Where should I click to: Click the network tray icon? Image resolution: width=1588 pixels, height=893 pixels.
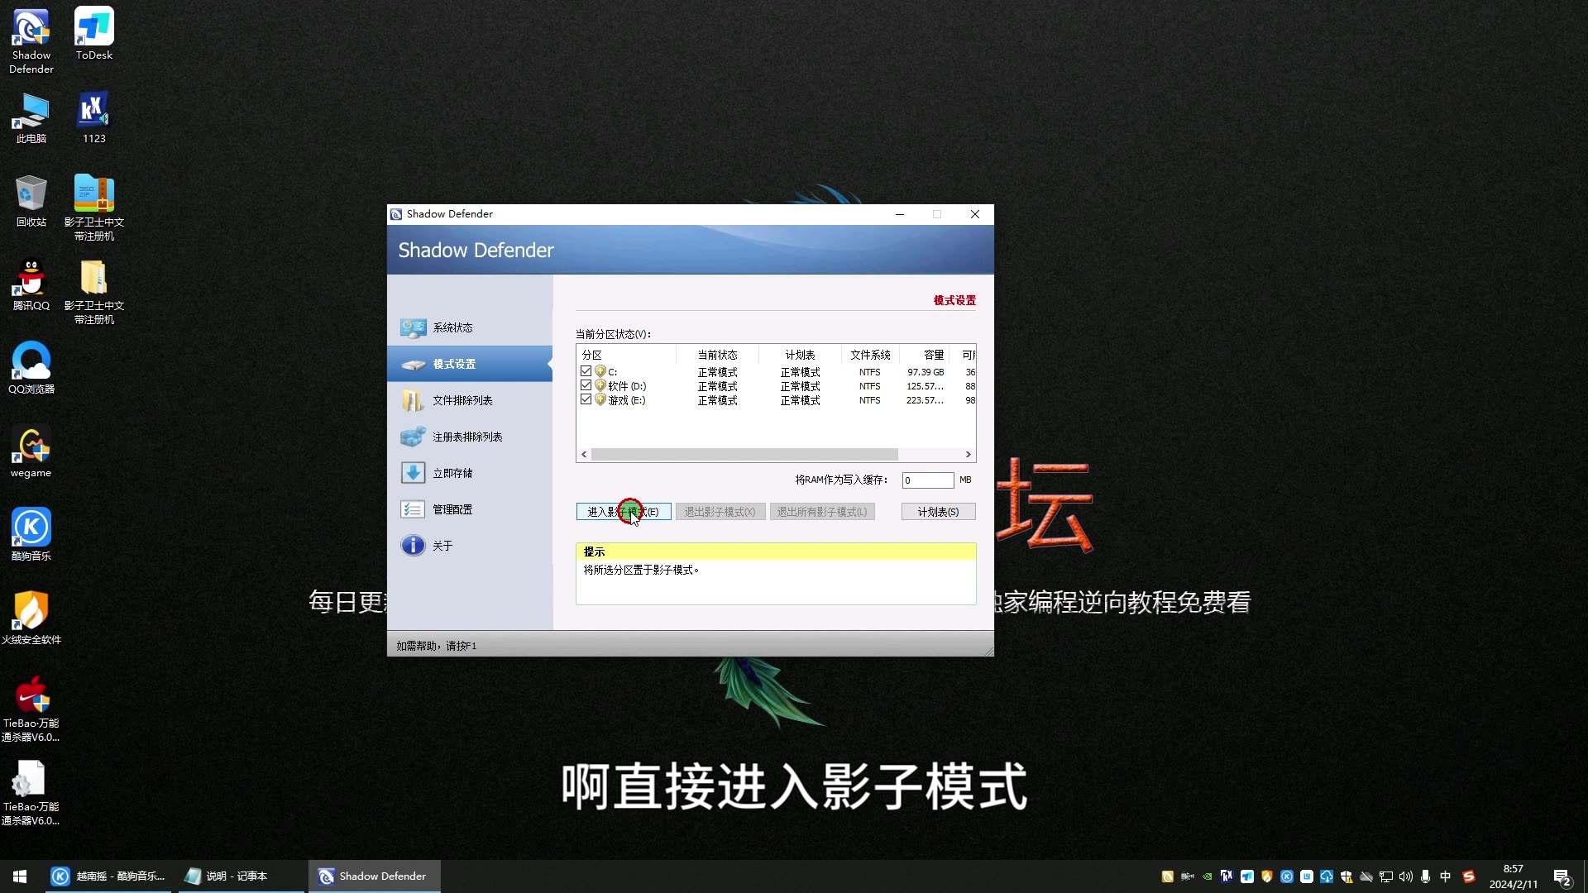(1386, 876)
